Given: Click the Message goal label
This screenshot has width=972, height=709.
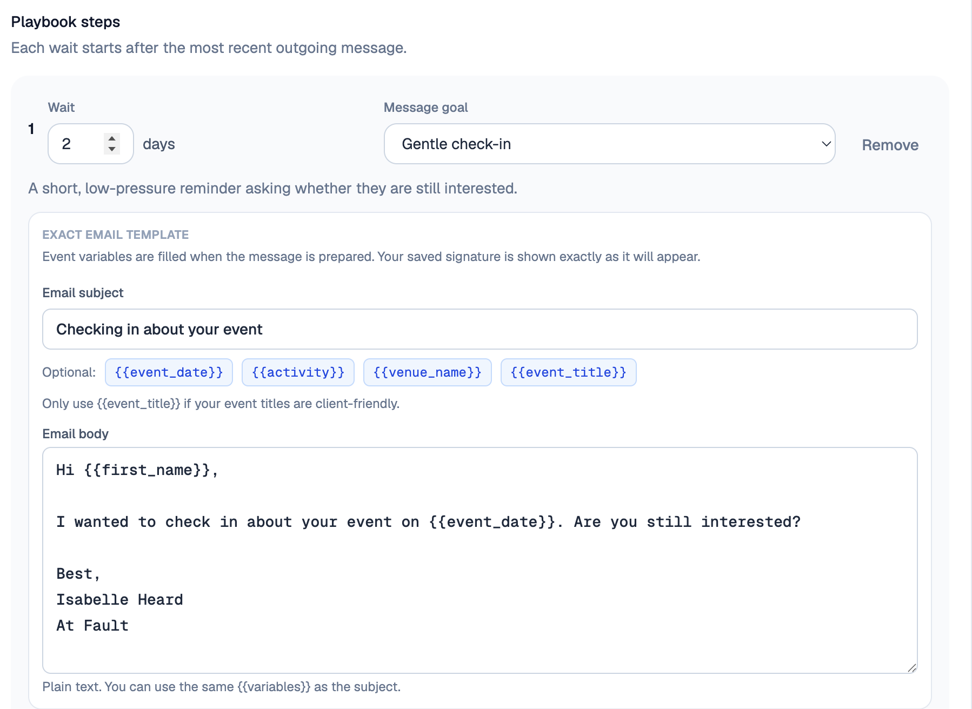Looking at the screenshot, I should point(425,108).
